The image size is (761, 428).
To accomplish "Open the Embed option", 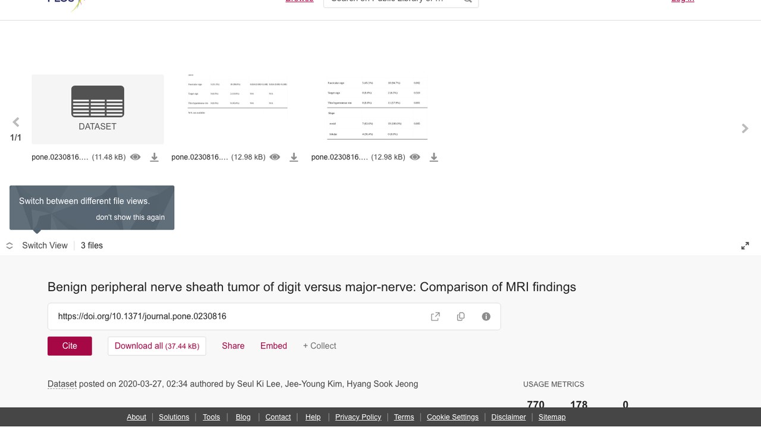I will tap(273, 346).
